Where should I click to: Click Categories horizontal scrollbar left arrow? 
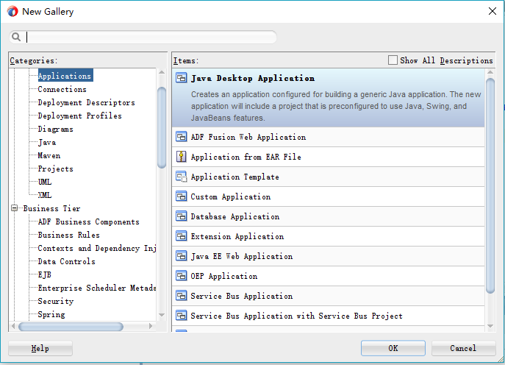click(13, 326)
